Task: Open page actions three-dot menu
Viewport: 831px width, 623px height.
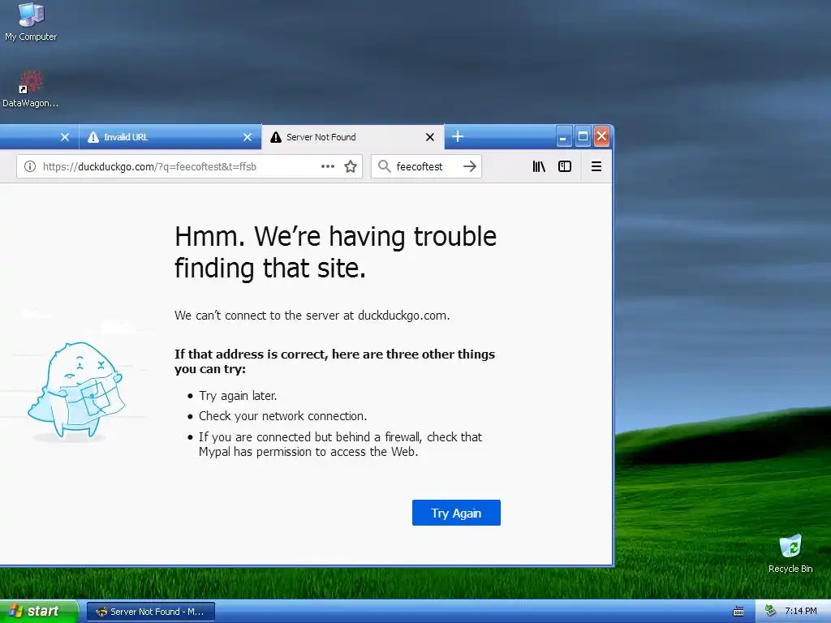Action: tap(328, 166)
